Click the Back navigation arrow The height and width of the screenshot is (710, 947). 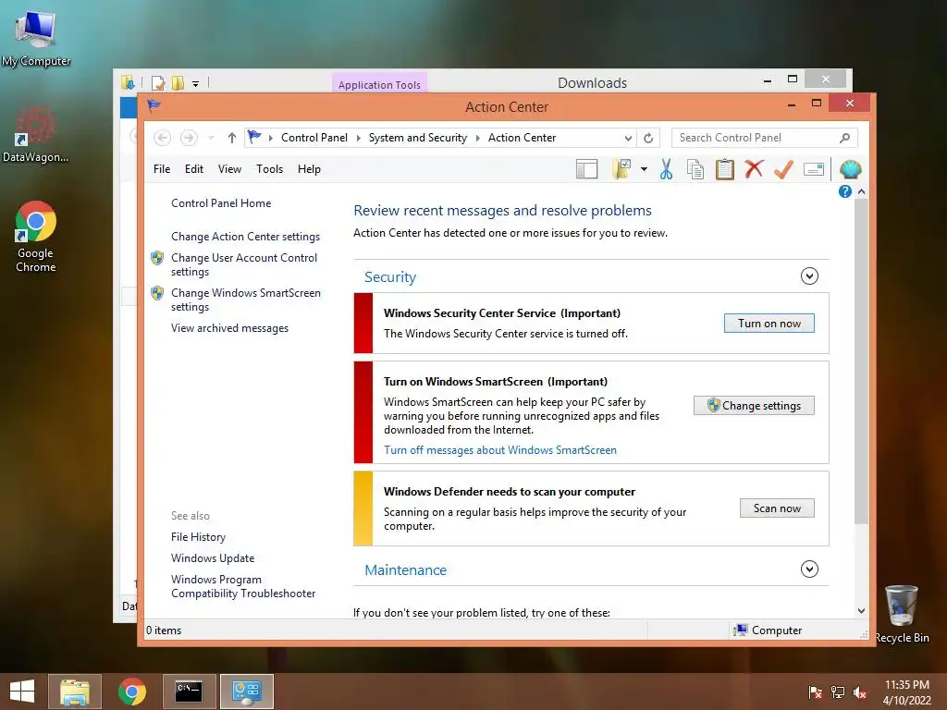162,139
